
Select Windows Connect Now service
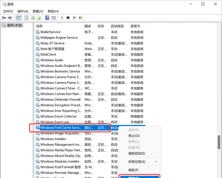pyautogui.click(x=90, y=88)
